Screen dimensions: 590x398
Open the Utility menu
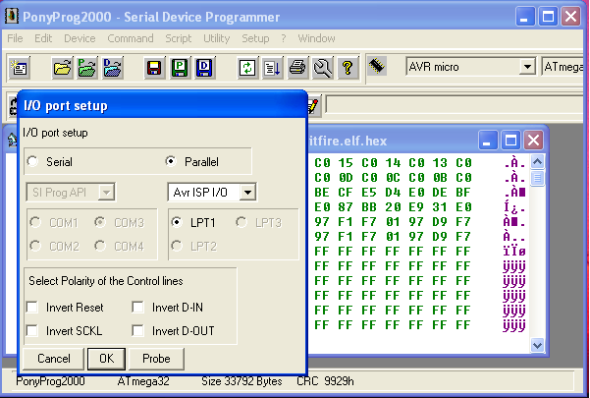point(217,38)
